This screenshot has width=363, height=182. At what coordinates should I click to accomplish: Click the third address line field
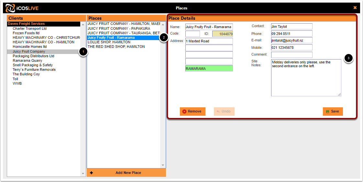[x=209, y=55]
